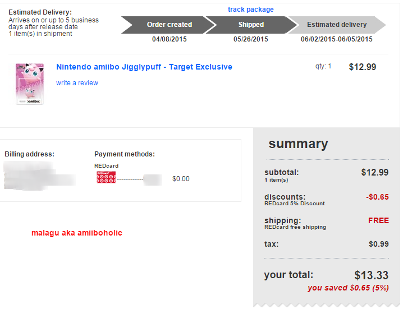Click the summary heading
This screenshot has height=309, width=403.
click(298, 144)
